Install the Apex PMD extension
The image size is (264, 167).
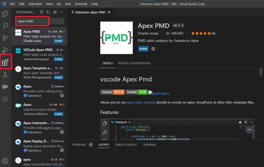point(143,49)
